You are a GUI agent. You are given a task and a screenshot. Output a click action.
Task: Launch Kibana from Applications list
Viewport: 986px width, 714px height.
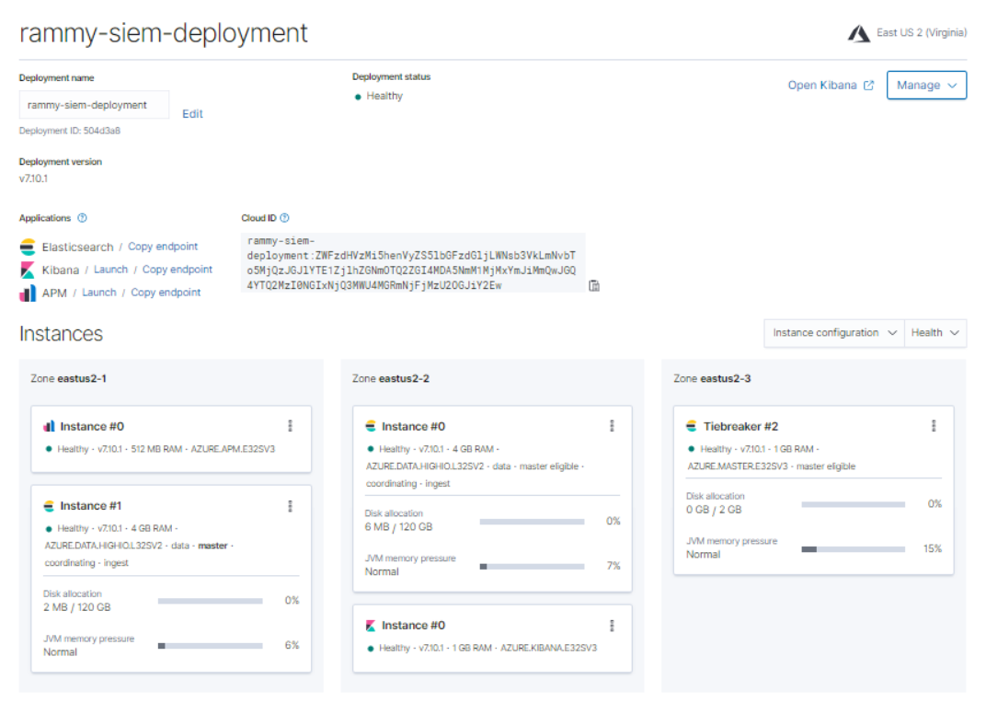pyautogui.click(x=110, y=270)
